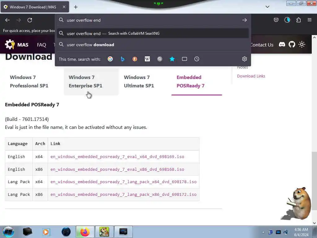Open search settings gear in dropdown

(245, 59)
